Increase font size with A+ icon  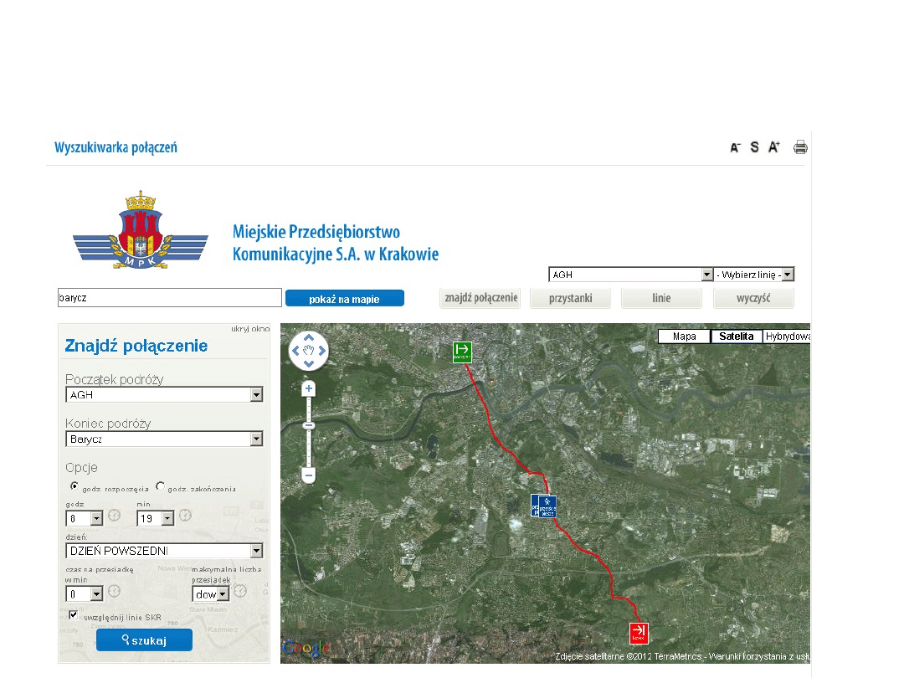click(774, 147)
